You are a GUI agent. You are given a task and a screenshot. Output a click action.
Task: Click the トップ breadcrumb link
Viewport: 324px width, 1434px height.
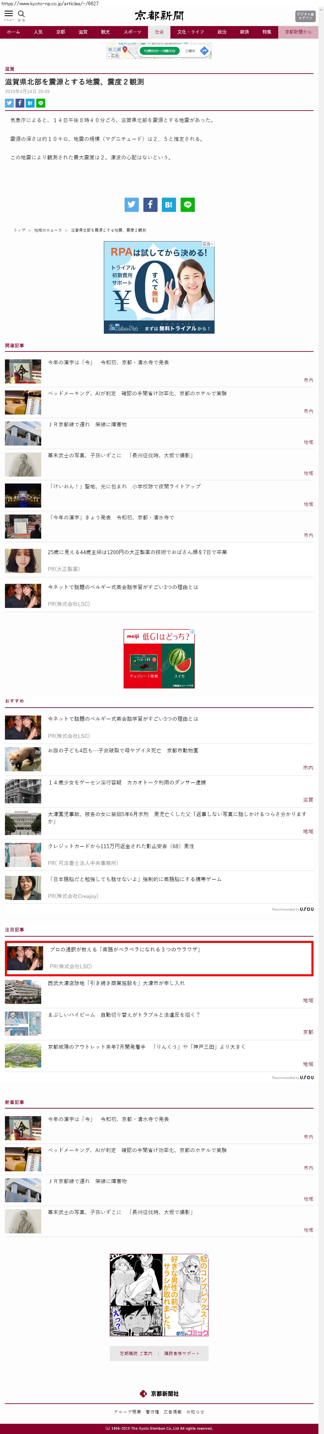tap(19, 230)
